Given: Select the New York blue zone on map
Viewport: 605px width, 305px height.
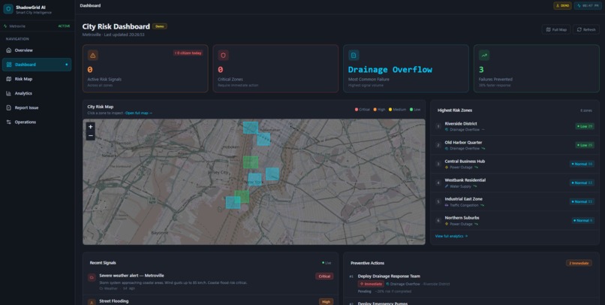Looking at the screenshot, I should [254, 180].
